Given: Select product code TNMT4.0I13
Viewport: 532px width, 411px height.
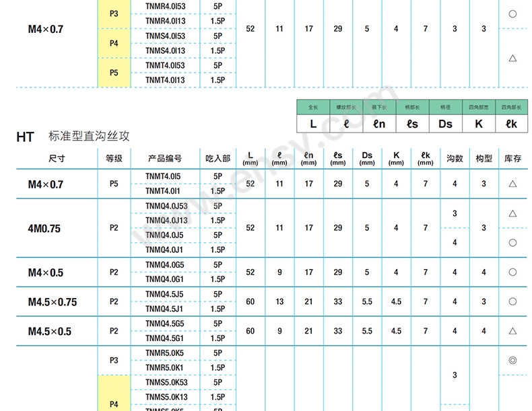Looking at the screenshot, I should (x=165, y=80).
